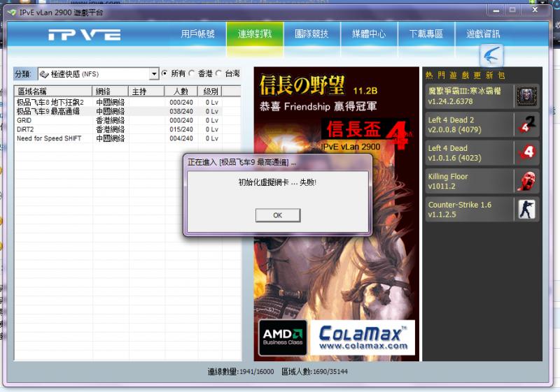560x392 pixels.
Task: Sort by the 網絡 column header
Action: point(111,92)
